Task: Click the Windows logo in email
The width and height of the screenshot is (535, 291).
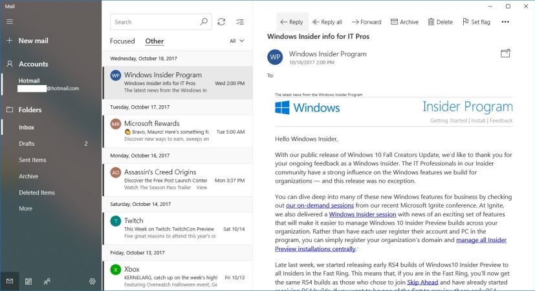Action: point(282,108)
